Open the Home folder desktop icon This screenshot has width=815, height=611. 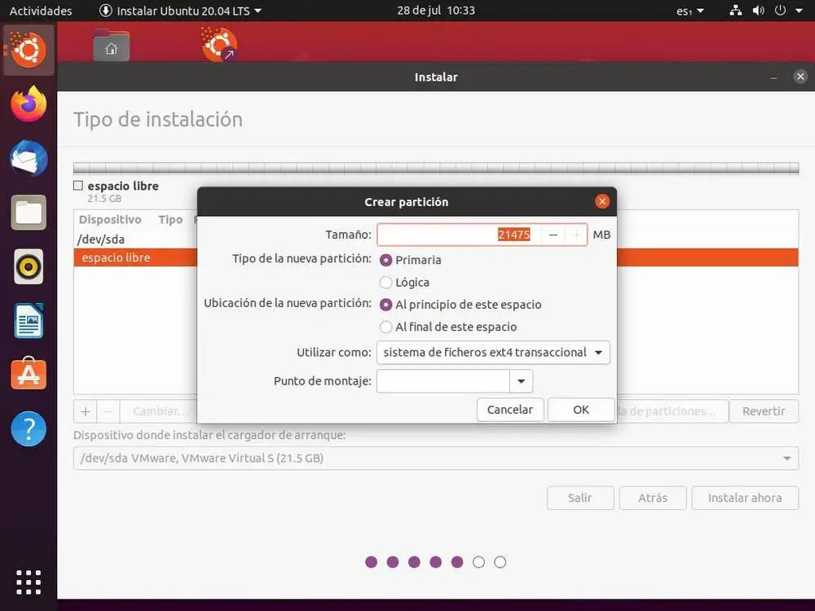(x=111, y=46)
